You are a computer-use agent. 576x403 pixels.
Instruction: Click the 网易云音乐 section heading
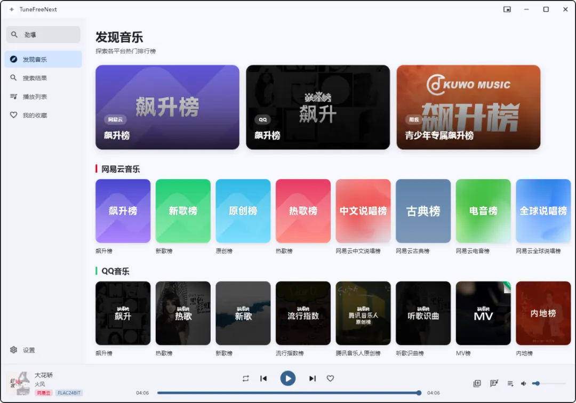[121, 169]
